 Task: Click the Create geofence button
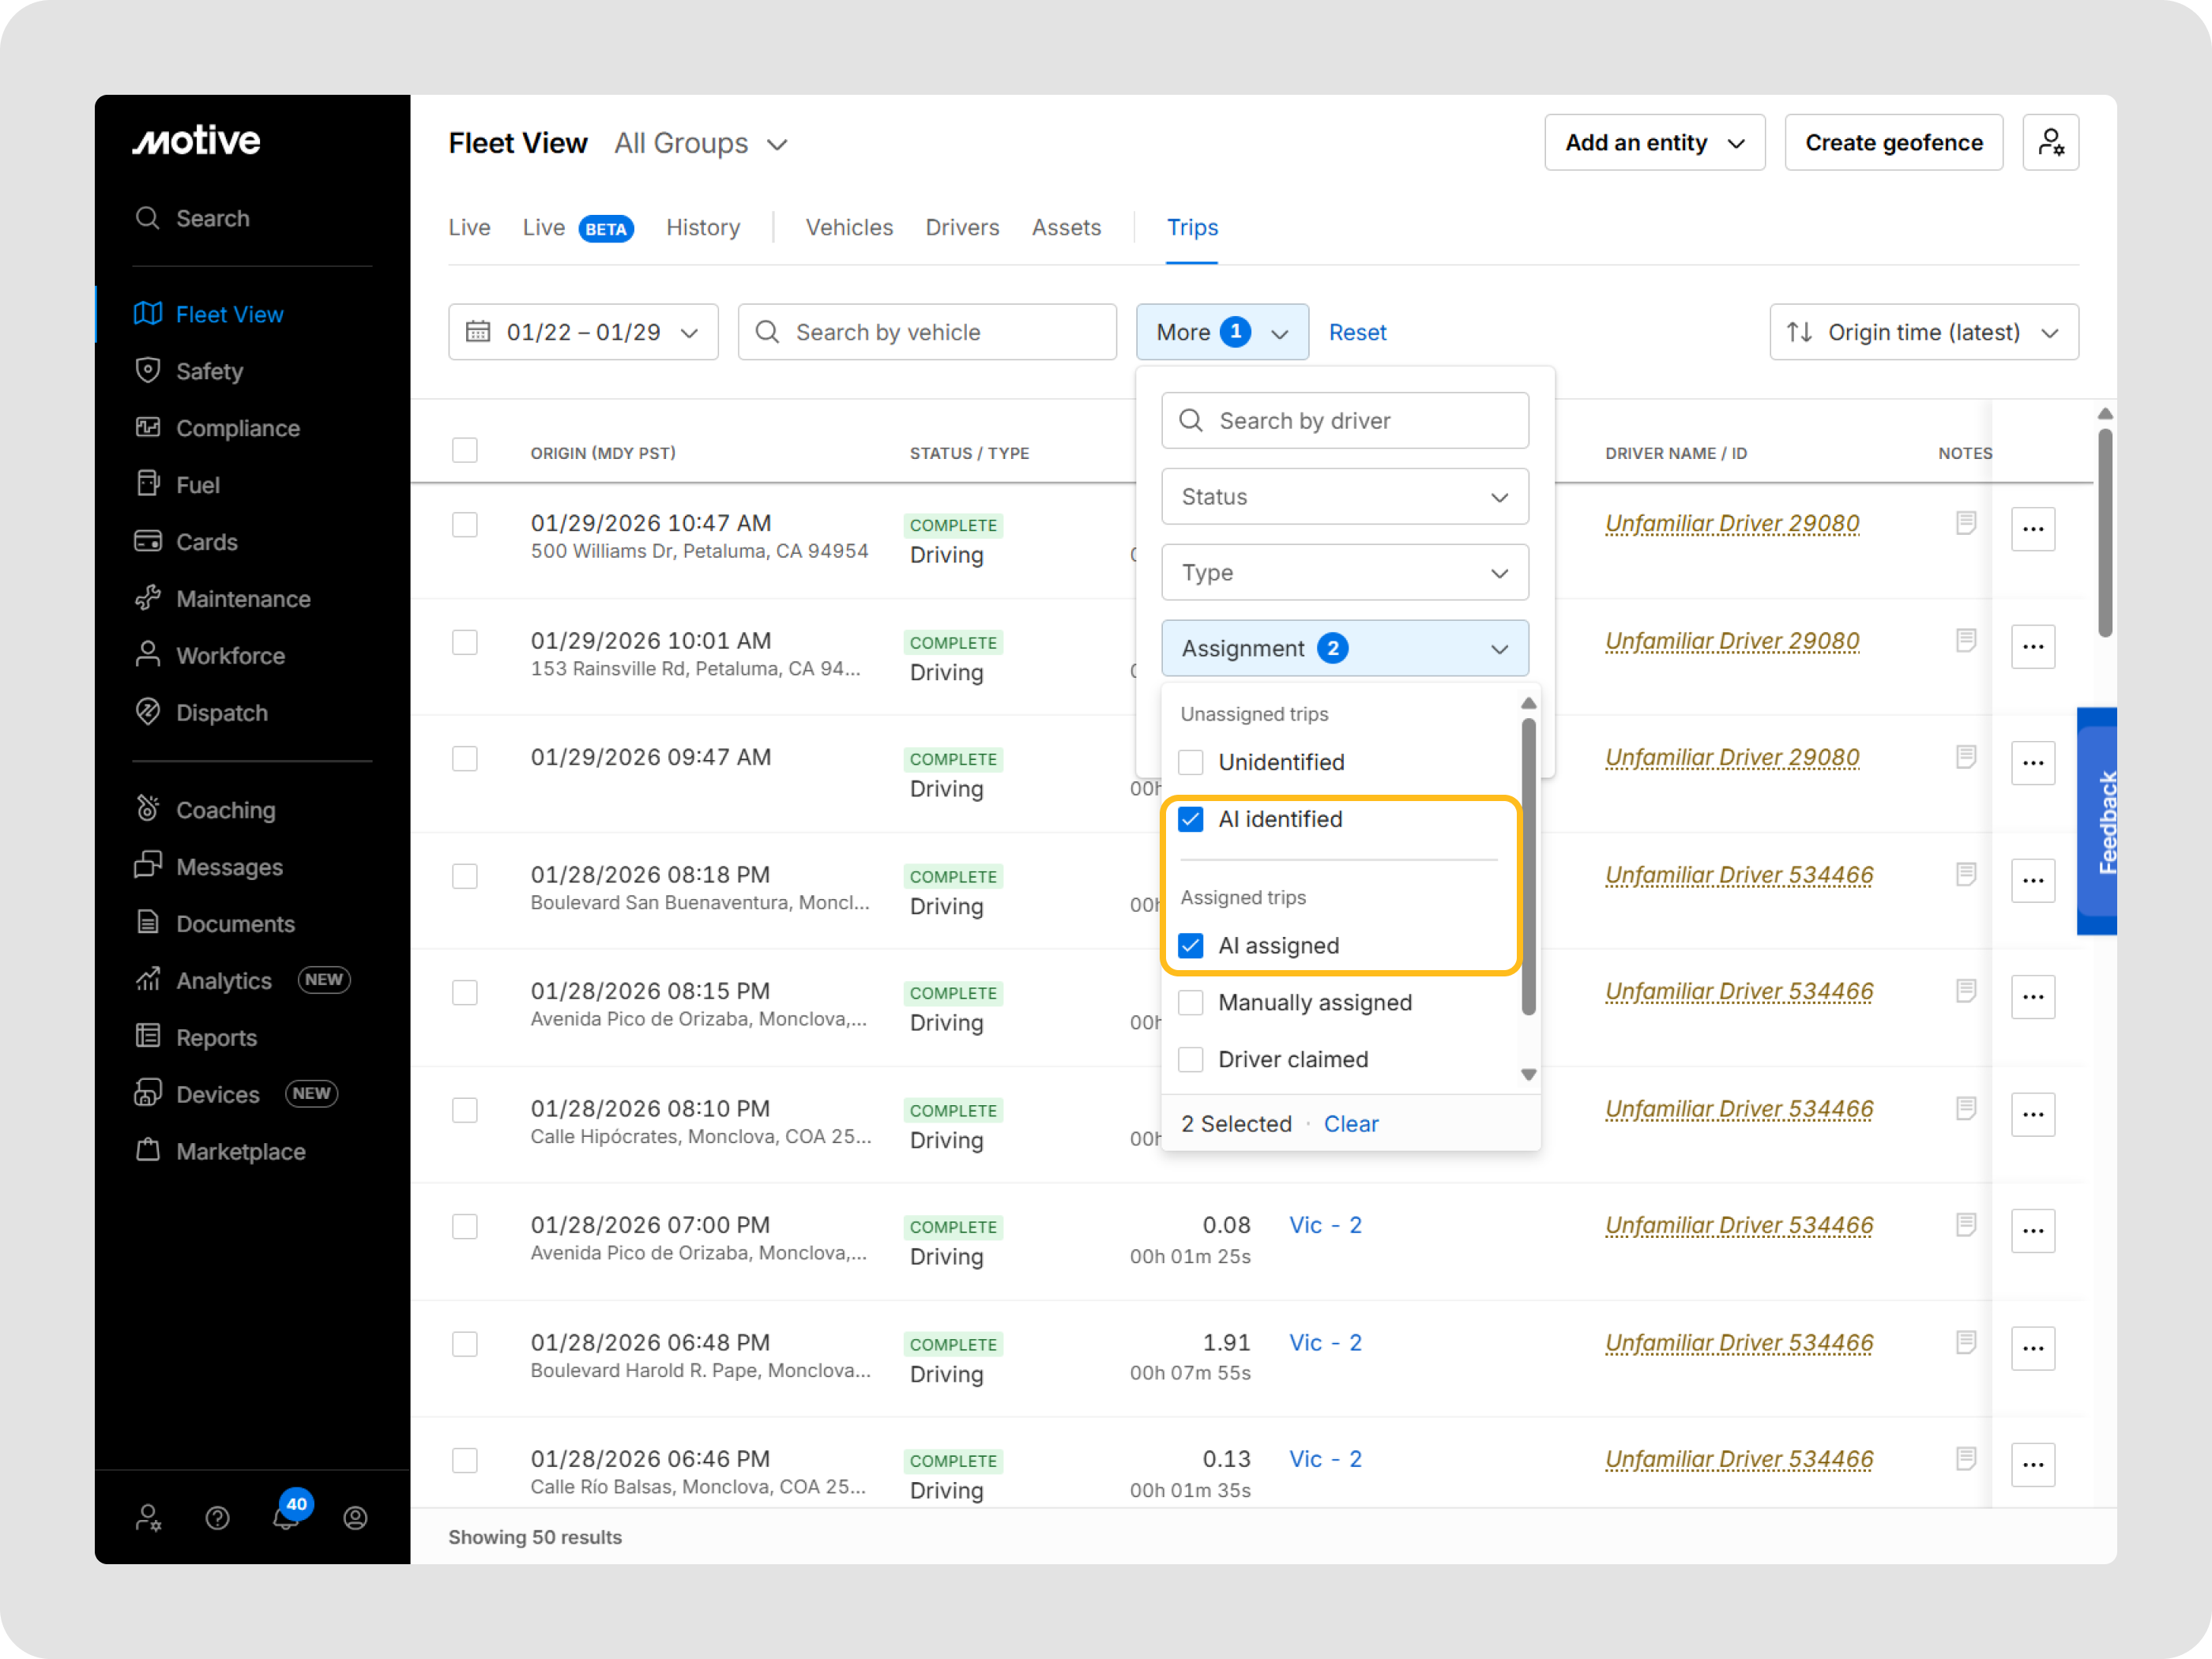coord(1893,143)
